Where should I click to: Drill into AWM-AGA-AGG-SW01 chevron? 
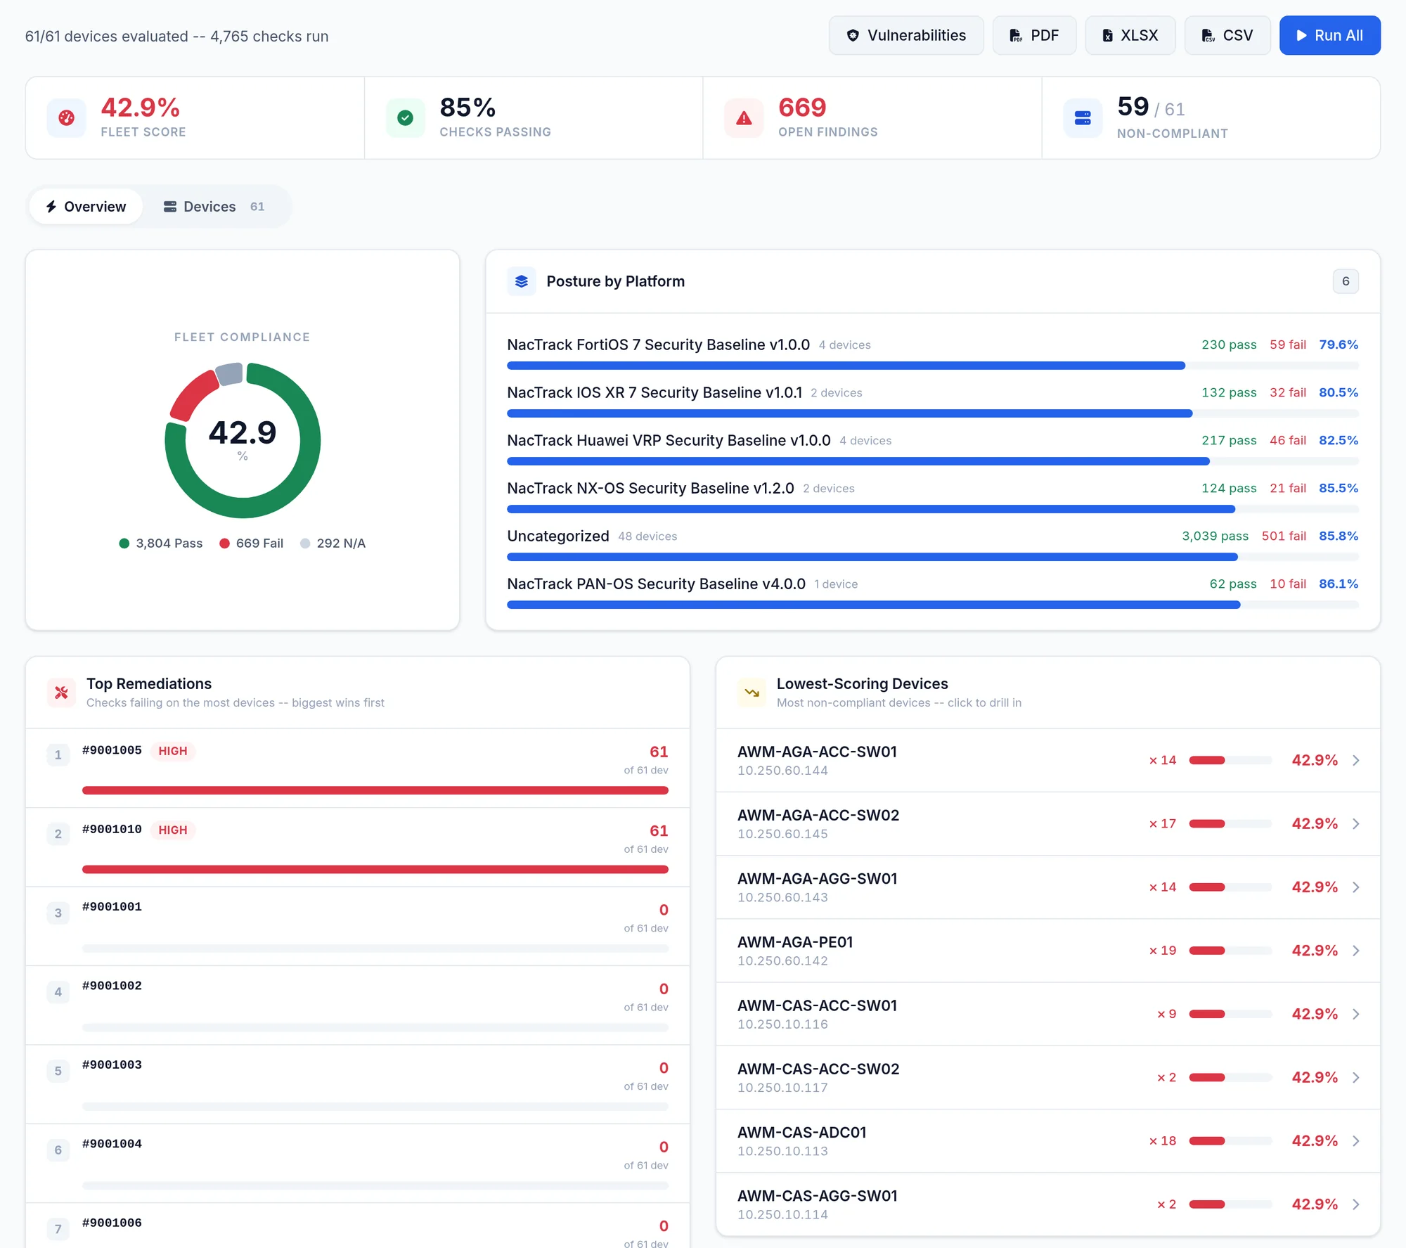coord(1356,887)
